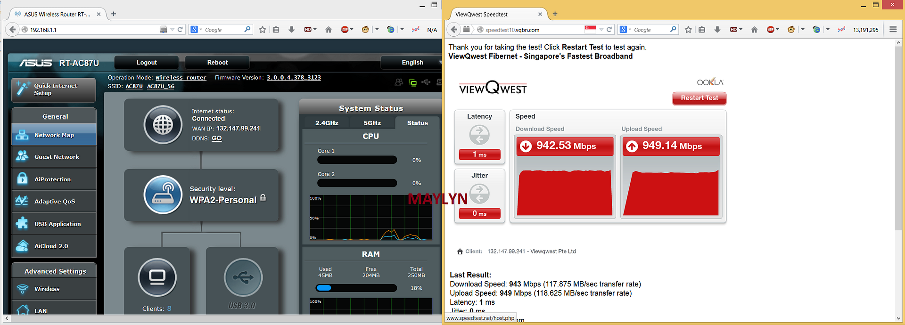Click the wireless router security icon
This screenshot has width=905, height=325.
[163, 195]
